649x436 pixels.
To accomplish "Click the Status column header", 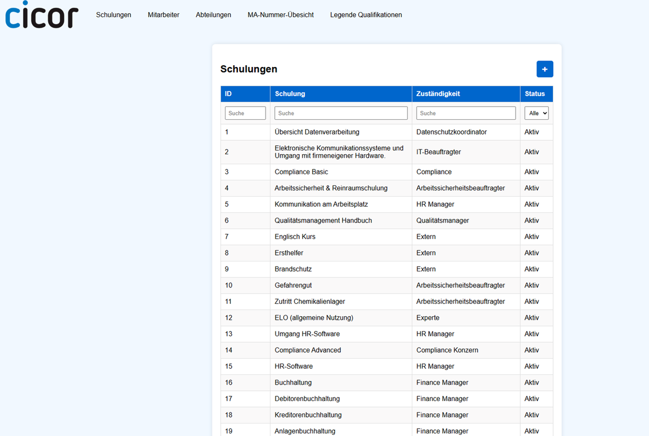I will (535, 94).
